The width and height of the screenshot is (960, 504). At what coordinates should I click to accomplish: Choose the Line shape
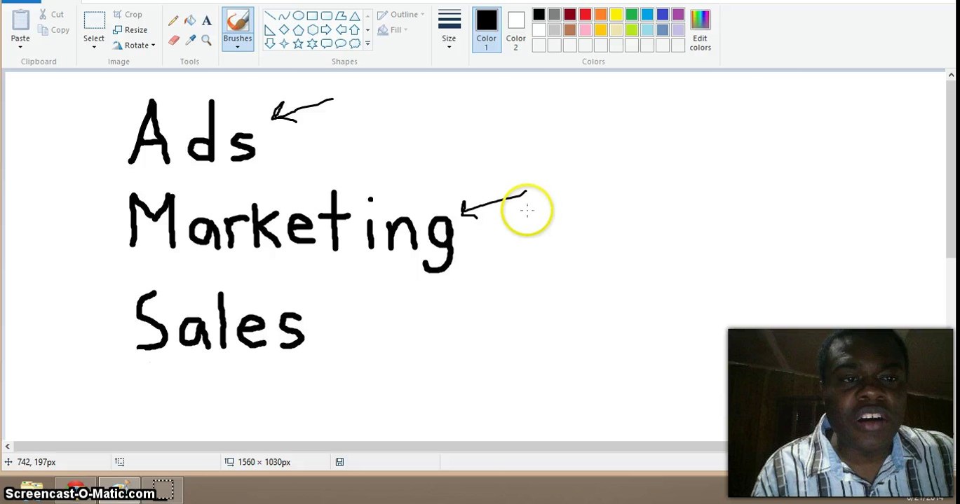point(269,15)
